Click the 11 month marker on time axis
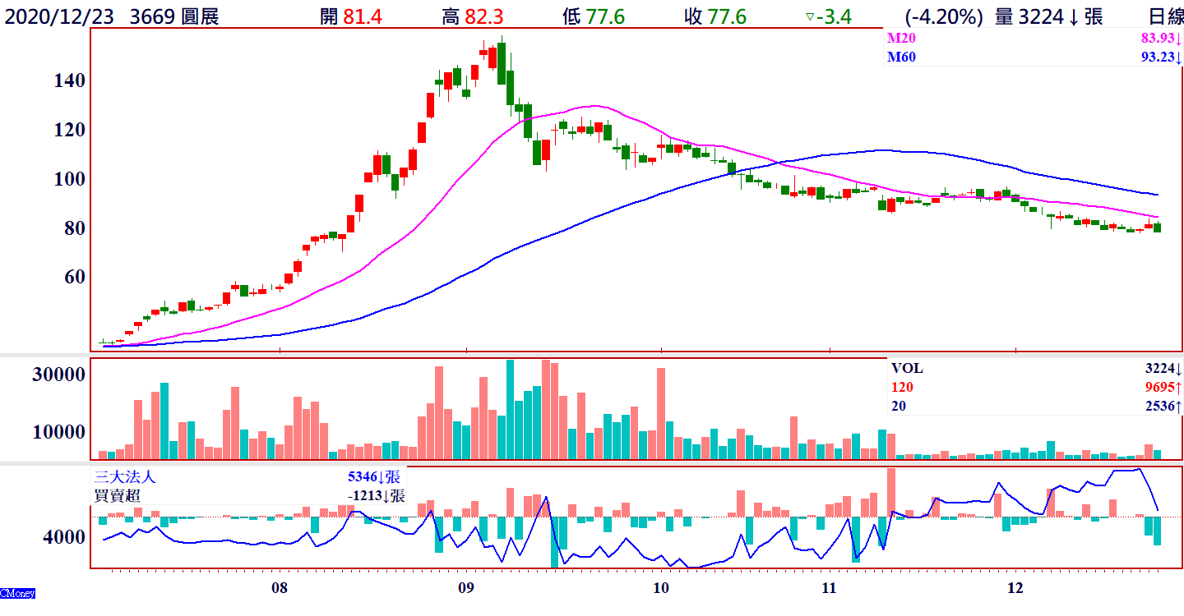Viewport: 1184px width, 616px height. (x=829, y=588)
